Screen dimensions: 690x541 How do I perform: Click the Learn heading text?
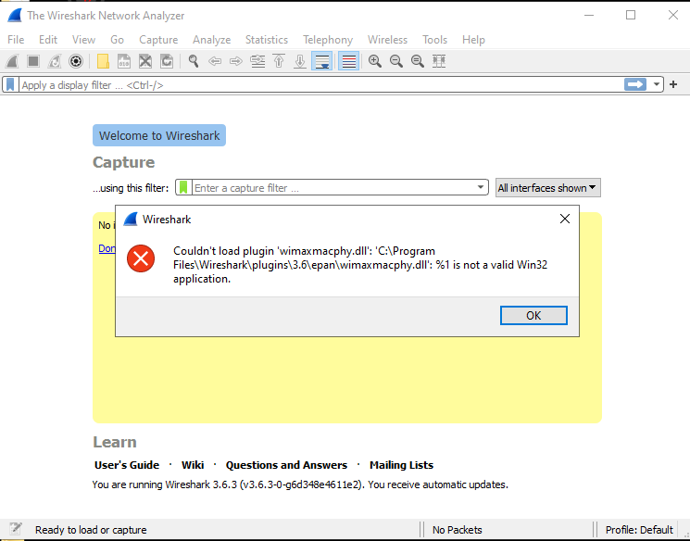click(x=115, y=442)
